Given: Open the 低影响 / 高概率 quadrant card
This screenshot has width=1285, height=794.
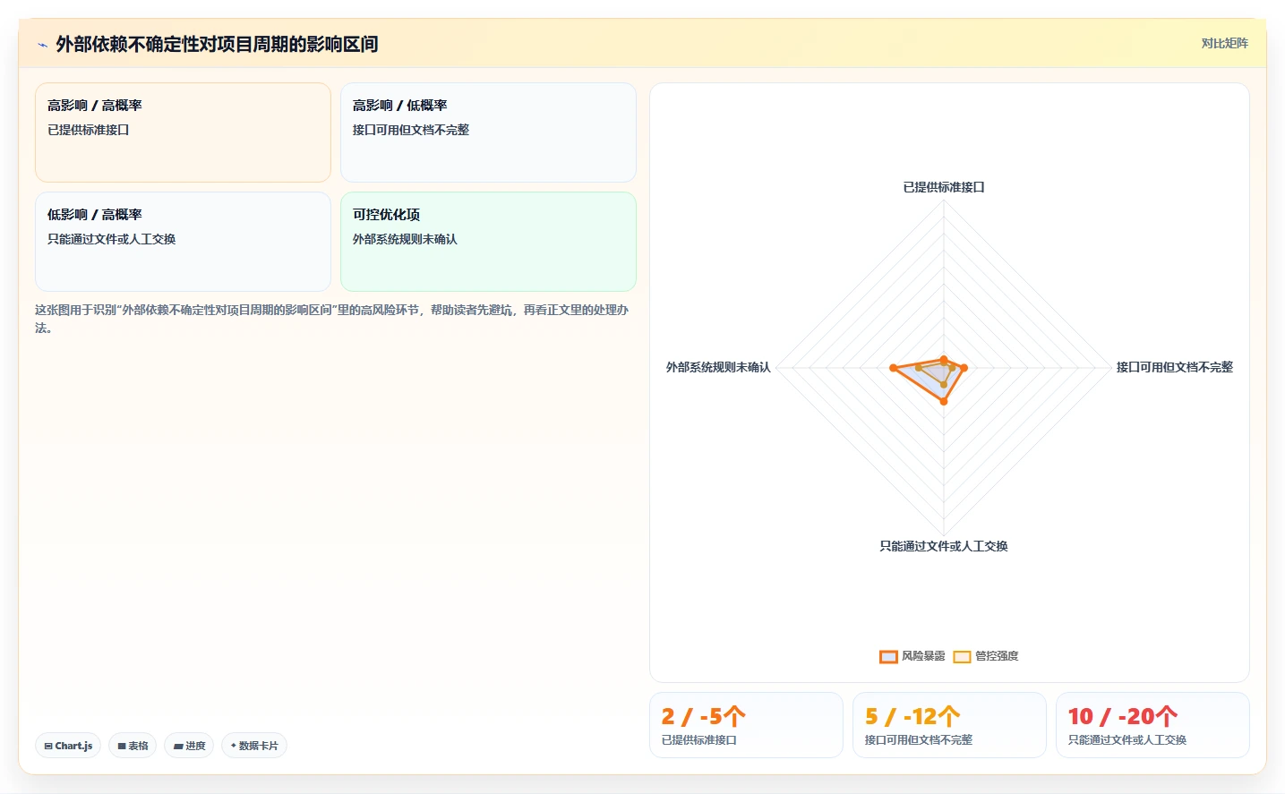Looking at the screenshot, I should pyautogui.click(x=183, y=242).
